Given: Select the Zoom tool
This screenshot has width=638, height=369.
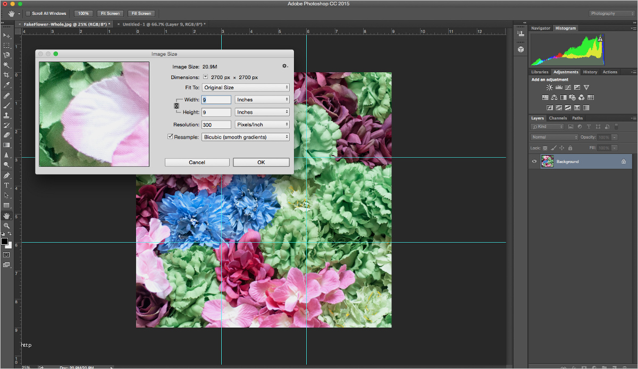Looking at the screenshot, I should click(7, 225).
